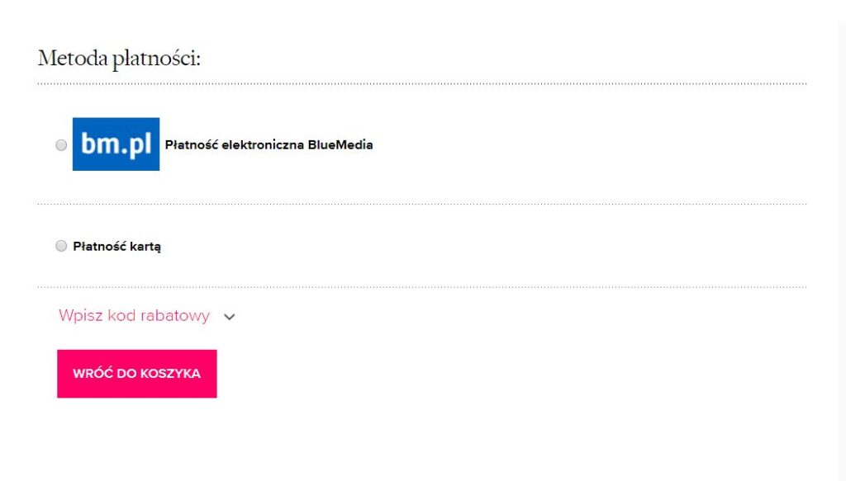This screenshot has width=846, height=481.
Task: Click the bm.pl text on the blue tile
Action: tap(116, 145)
